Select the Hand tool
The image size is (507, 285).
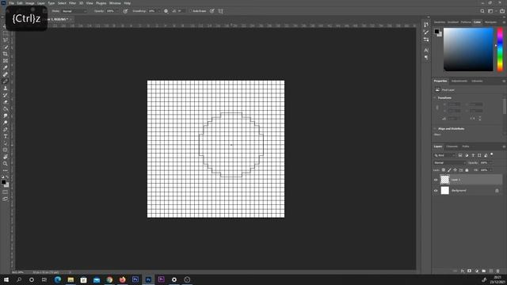6,157
